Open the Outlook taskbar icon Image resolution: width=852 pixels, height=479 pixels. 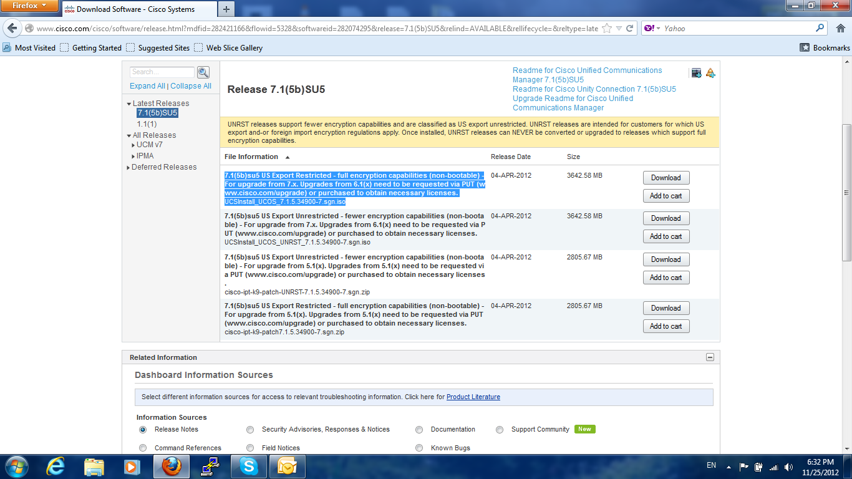click(x=287, y=467)
